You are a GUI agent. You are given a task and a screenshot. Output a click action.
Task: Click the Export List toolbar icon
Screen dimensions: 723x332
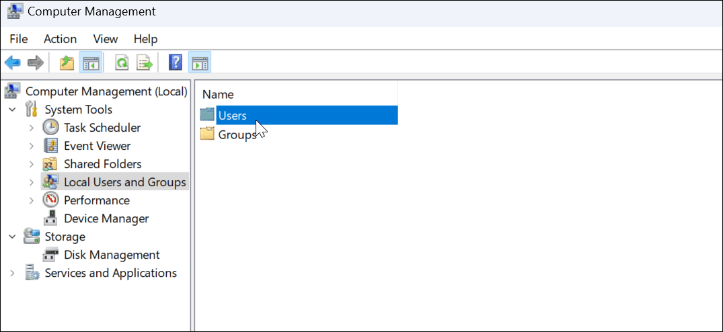pos(145,63)
